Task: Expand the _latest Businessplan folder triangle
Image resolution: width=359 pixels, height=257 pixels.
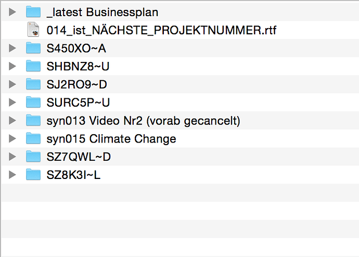Action: tap(12, 12)
